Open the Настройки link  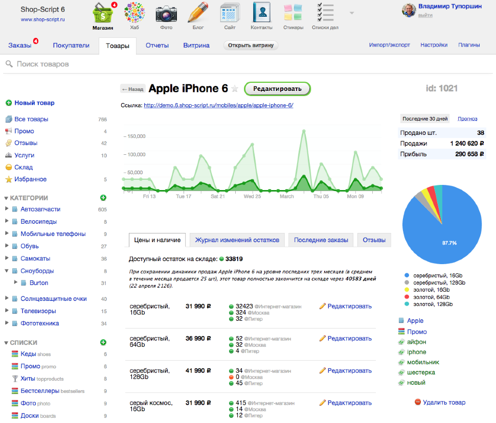[x=434, y=45]
